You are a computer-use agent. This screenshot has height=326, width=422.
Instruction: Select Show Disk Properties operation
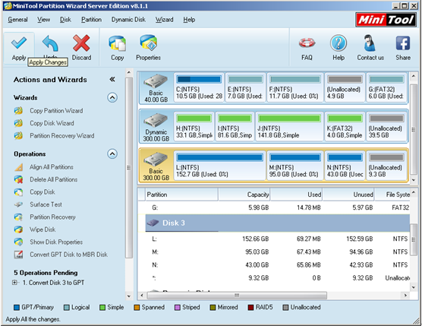56,242
